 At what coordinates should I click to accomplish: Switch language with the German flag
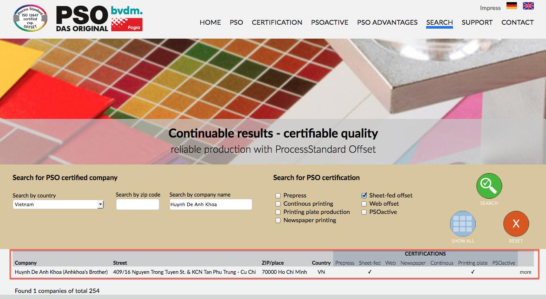(512, 6)
